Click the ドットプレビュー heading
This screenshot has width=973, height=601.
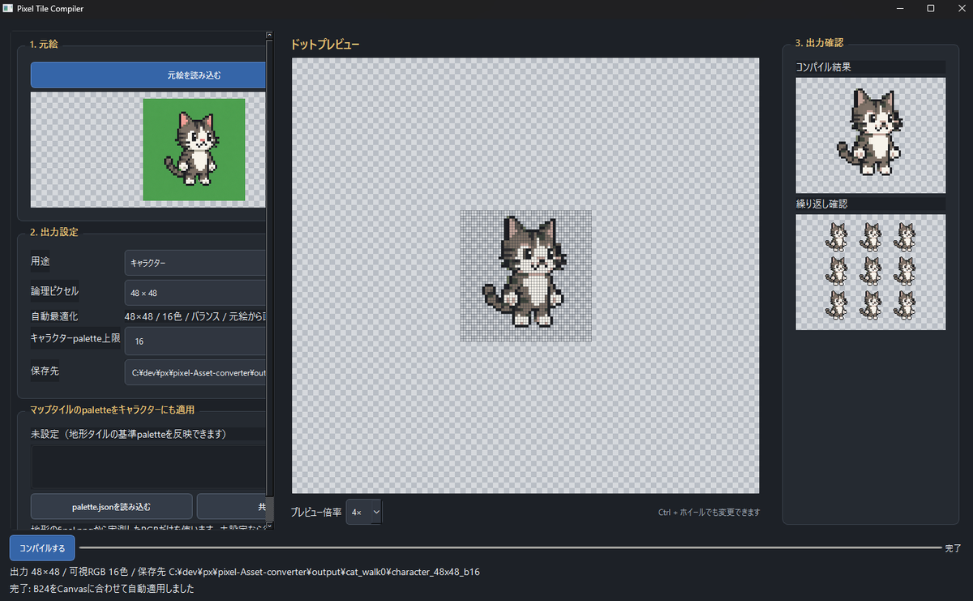(324, 44)
